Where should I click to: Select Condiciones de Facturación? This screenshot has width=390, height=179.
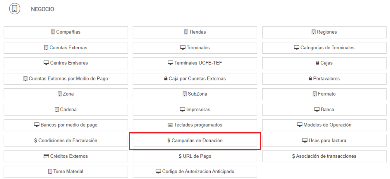pos(66,141)
